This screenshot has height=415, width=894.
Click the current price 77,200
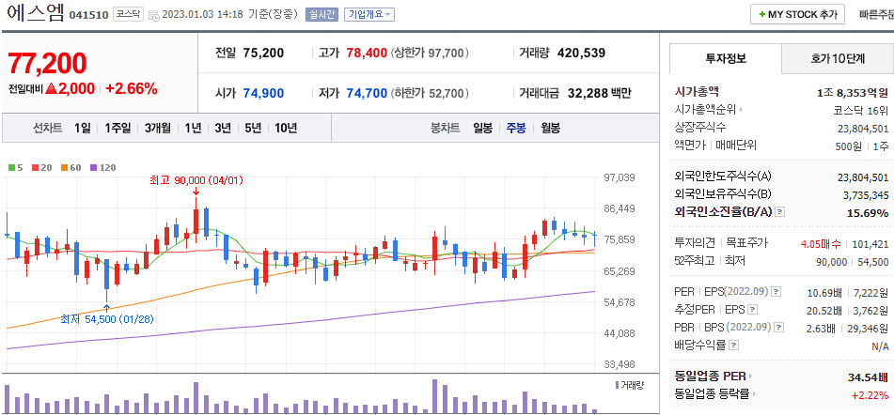click(47, 63)
